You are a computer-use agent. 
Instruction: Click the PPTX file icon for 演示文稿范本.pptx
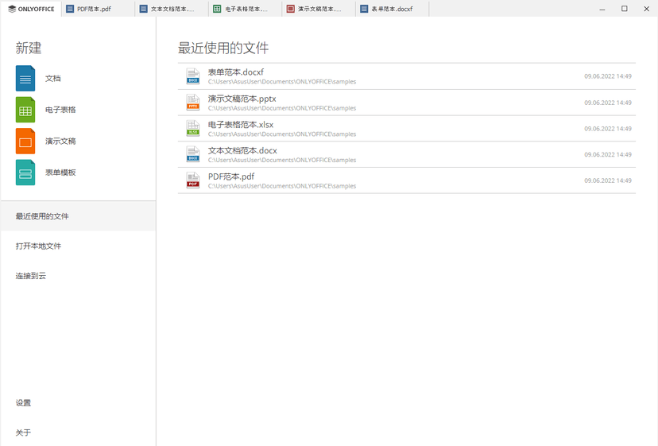tap(193, 102)
